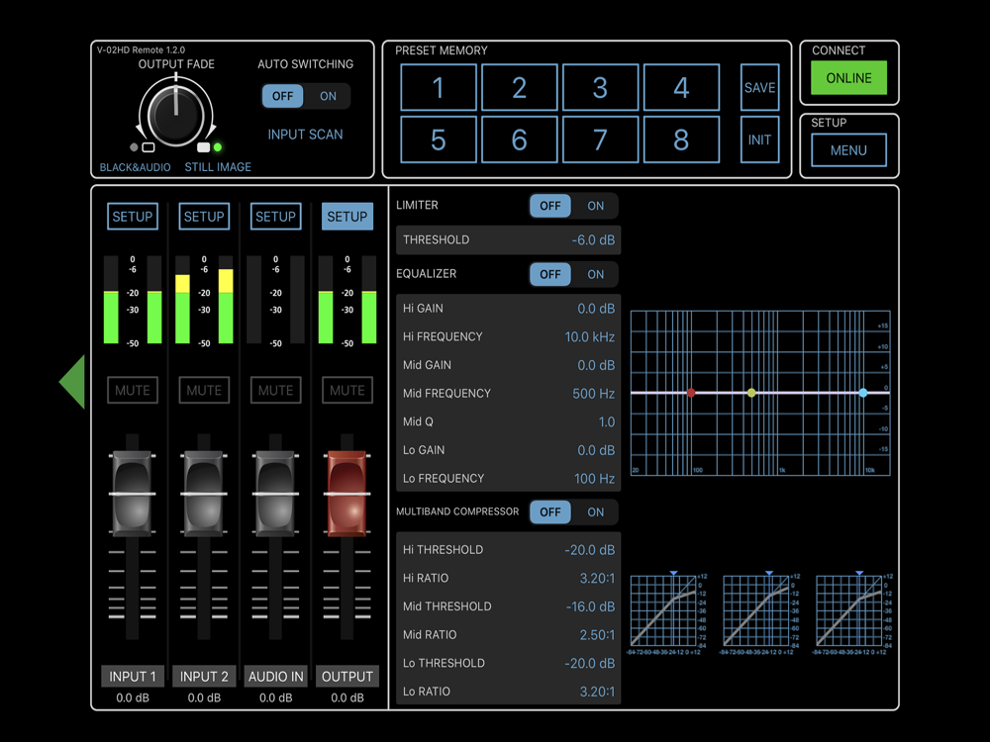
Task: Select the red Lo band EQ point
Action: (x=691, y=393)
